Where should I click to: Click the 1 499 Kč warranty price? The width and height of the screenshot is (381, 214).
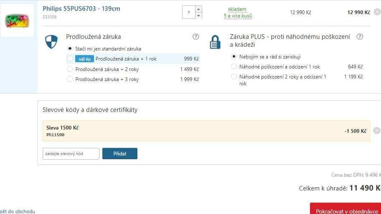click(x=190, y=69)
